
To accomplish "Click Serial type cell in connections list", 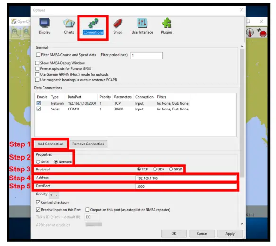I will point(55,109).
